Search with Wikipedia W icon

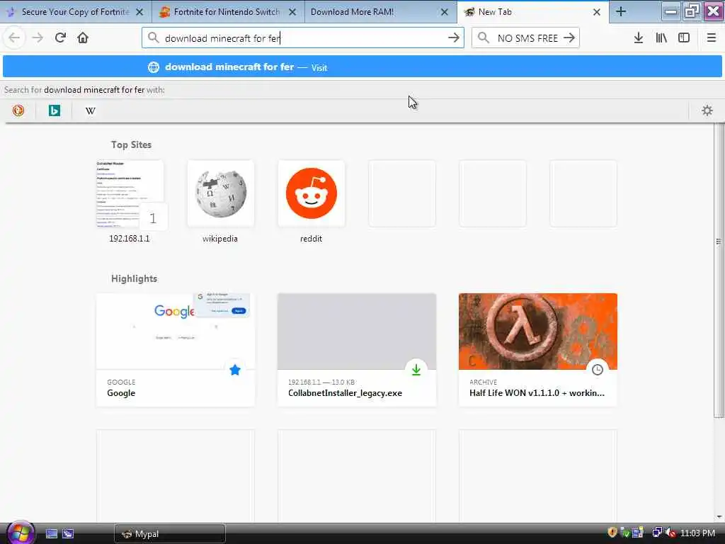click(91, 110)
